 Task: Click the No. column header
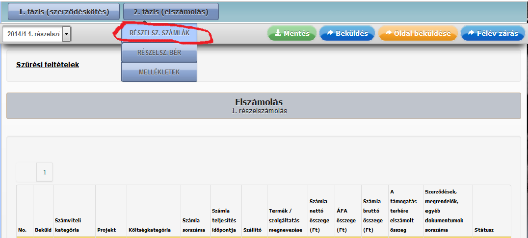point(25,212)
